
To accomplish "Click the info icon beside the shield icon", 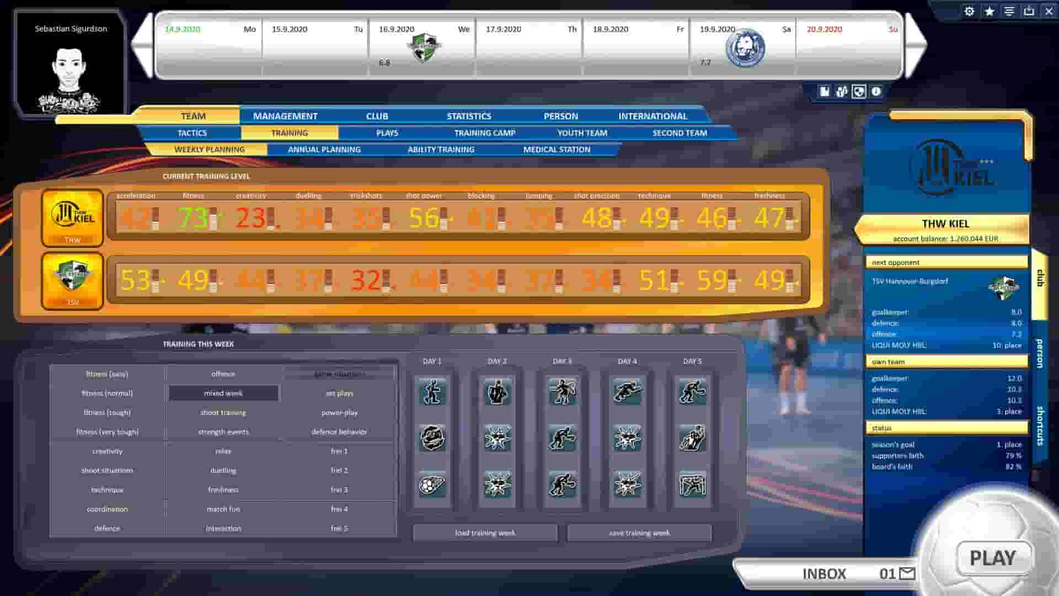I will click(x=877, y=92).
